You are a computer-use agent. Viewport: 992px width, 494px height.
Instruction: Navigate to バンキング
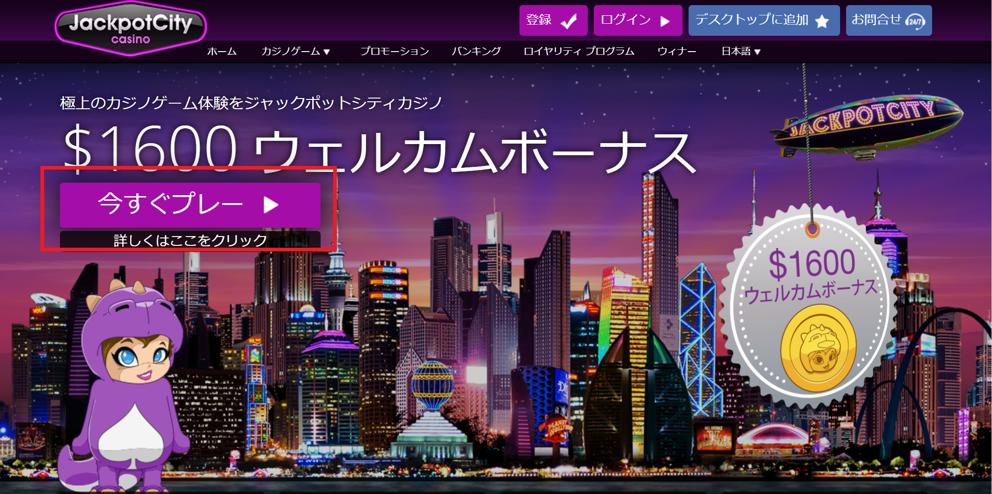[477, 51]
